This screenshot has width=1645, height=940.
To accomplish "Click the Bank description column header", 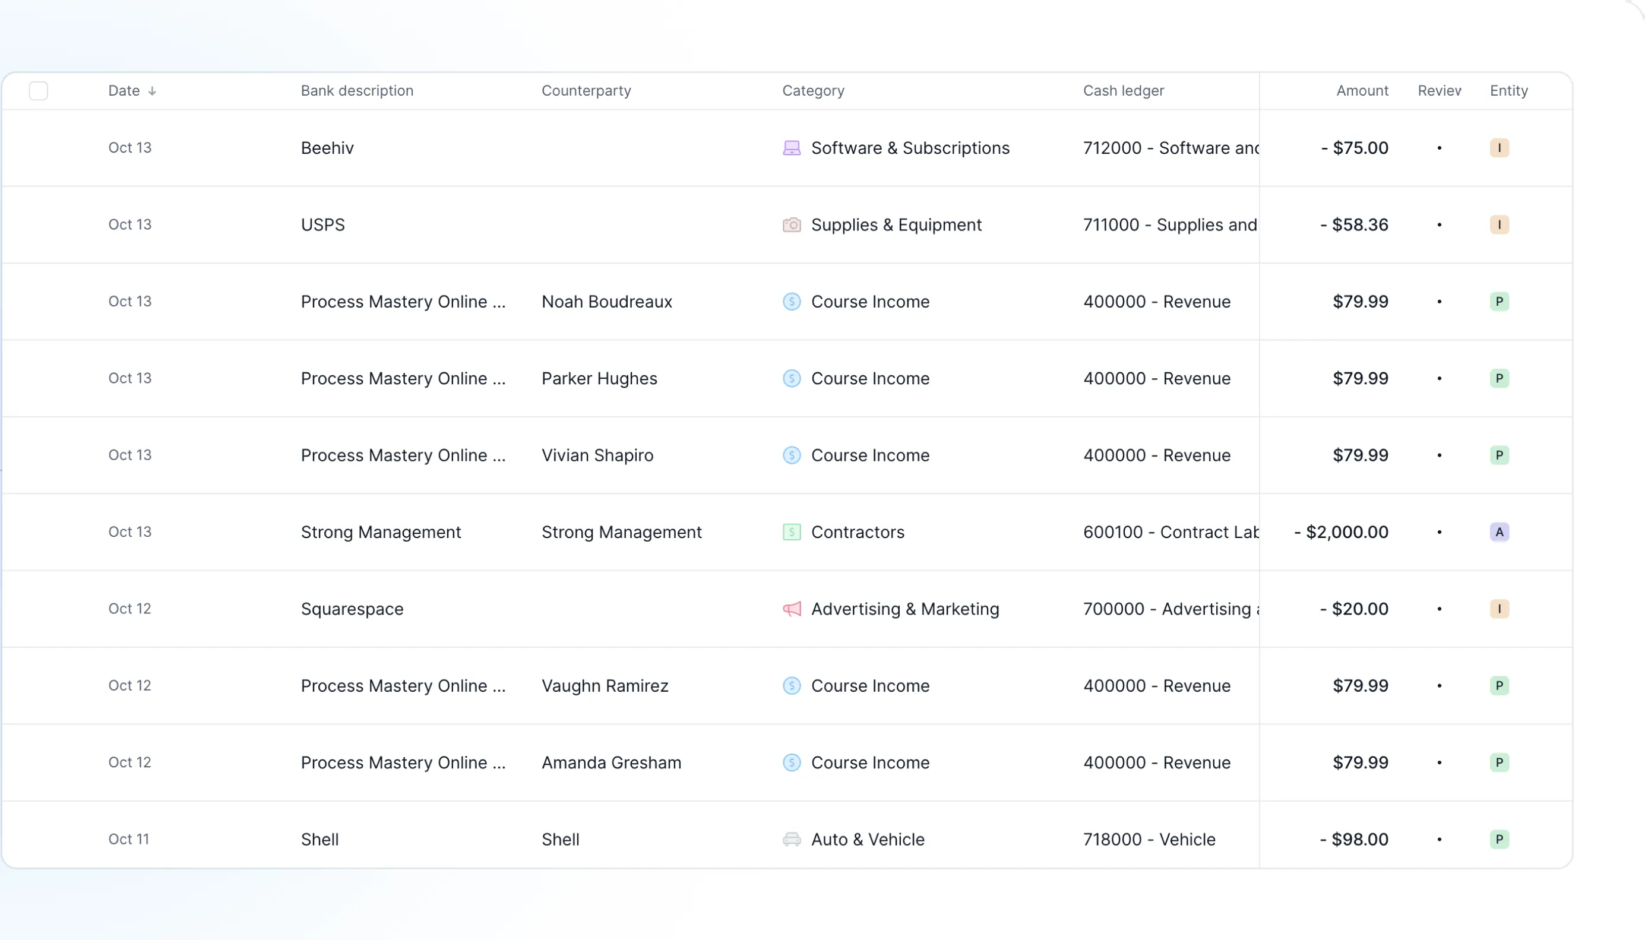I will (x=357, y=91).
